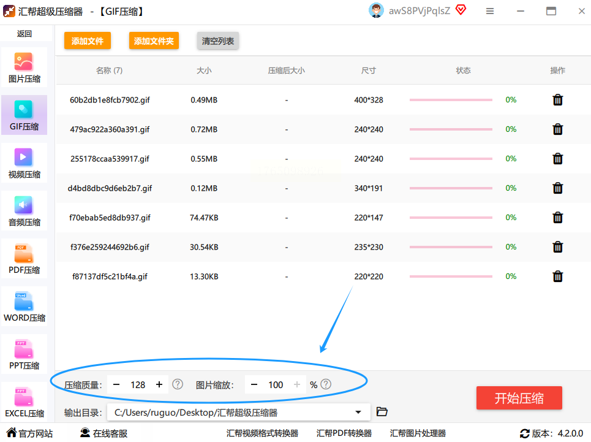Click the 清空列表 button
The width and height of the screenshot is (591, 442).
(217, 41)
